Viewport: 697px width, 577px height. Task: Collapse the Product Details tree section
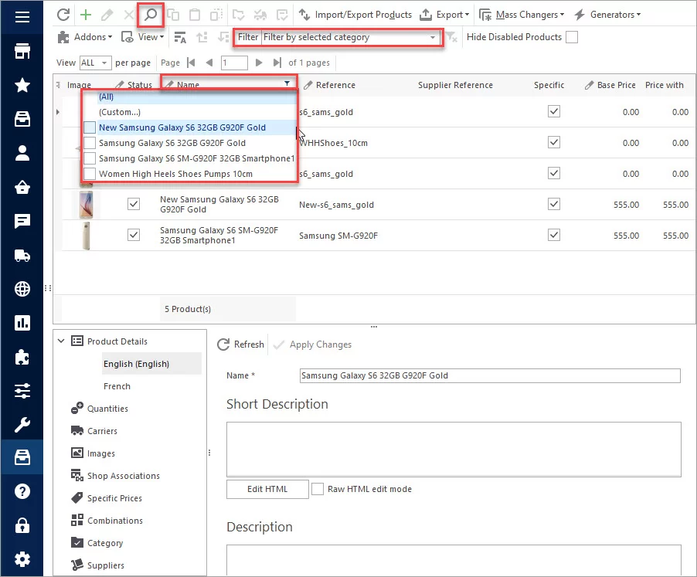point(61,341)
